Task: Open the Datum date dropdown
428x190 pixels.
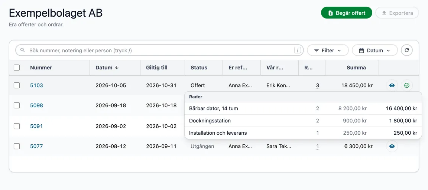Action: [x=375, y=50]
